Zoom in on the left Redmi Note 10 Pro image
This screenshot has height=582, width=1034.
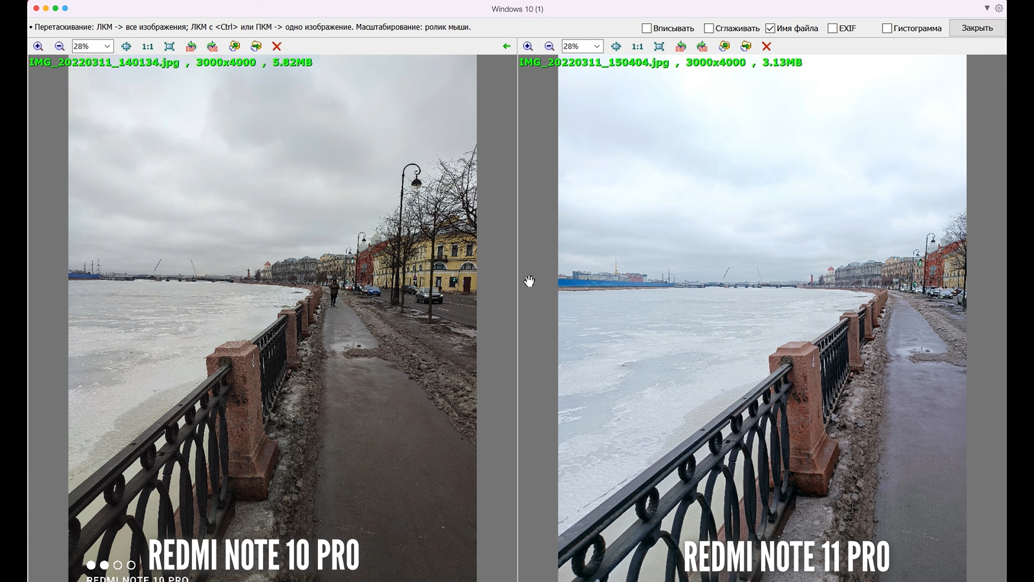coord(38,47)
